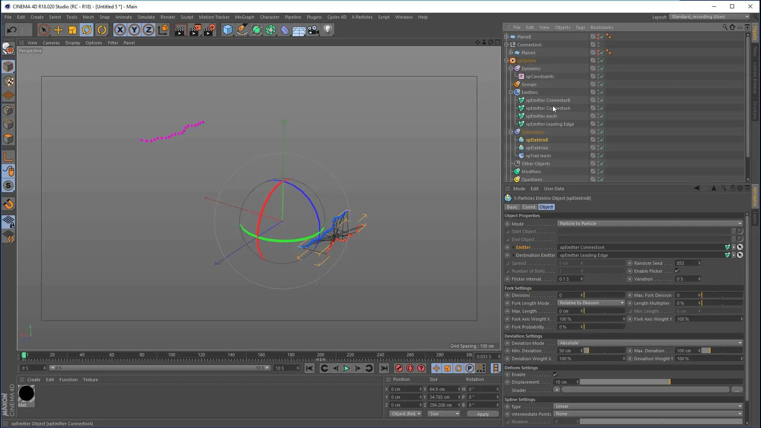761x428 pixels.
Task: Open the Spline Pen tool
Action: tap(242, 30)
